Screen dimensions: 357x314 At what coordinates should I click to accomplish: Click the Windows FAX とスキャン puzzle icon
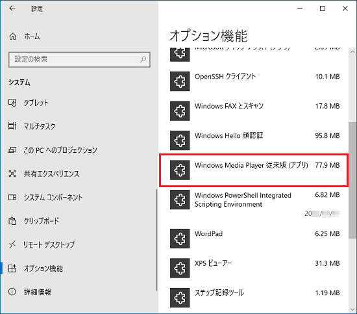[180, 111]
